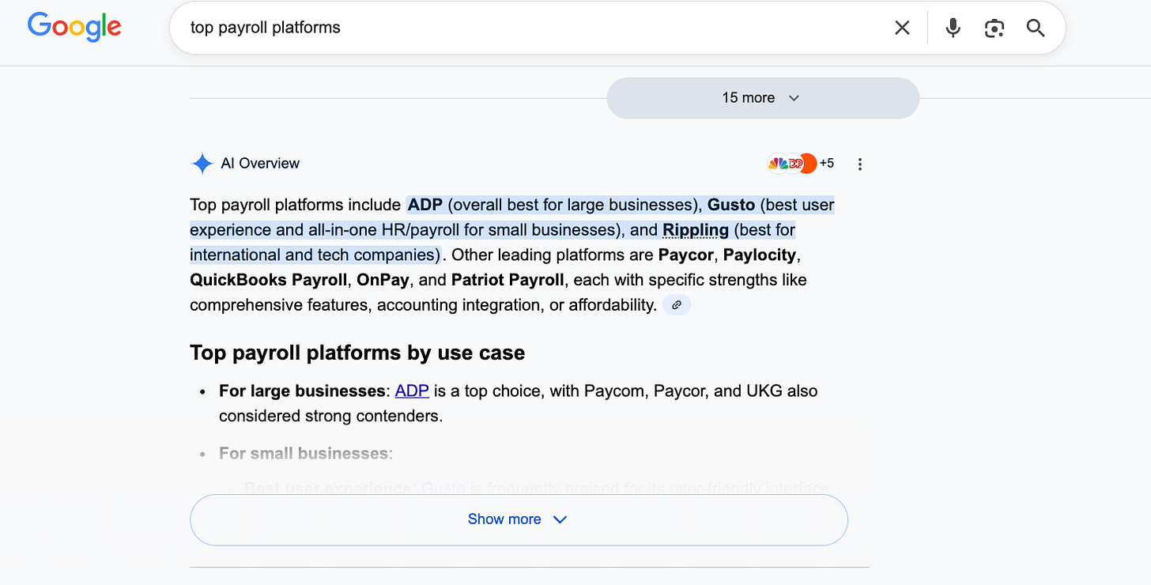The image size is (1151, 585).
Task: Open search by image camera icon
Action: [x=994, y=28]
